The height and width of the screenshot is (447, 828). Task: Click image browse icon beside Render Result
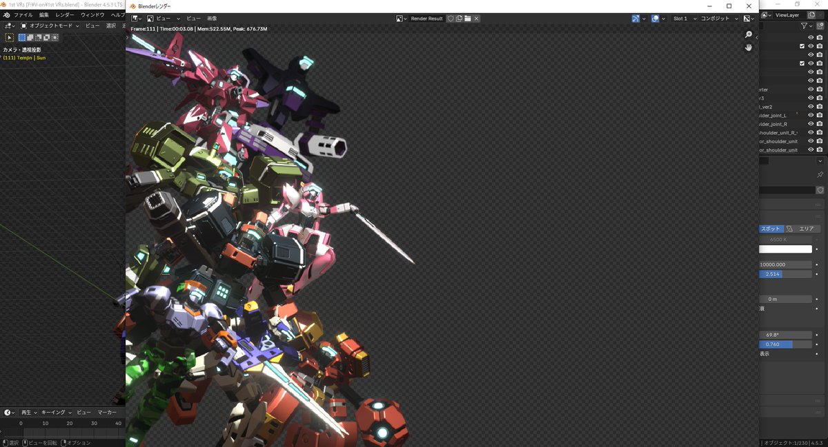click(402, 19)
